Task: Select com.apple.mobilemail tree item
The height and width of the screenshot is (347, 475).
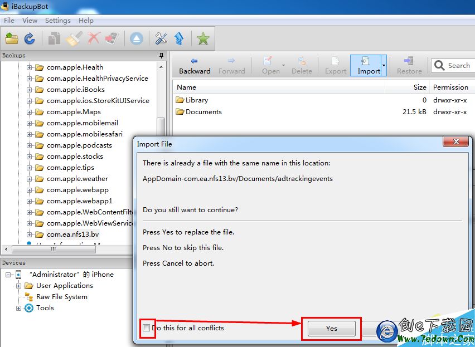Action: [83, 123]
